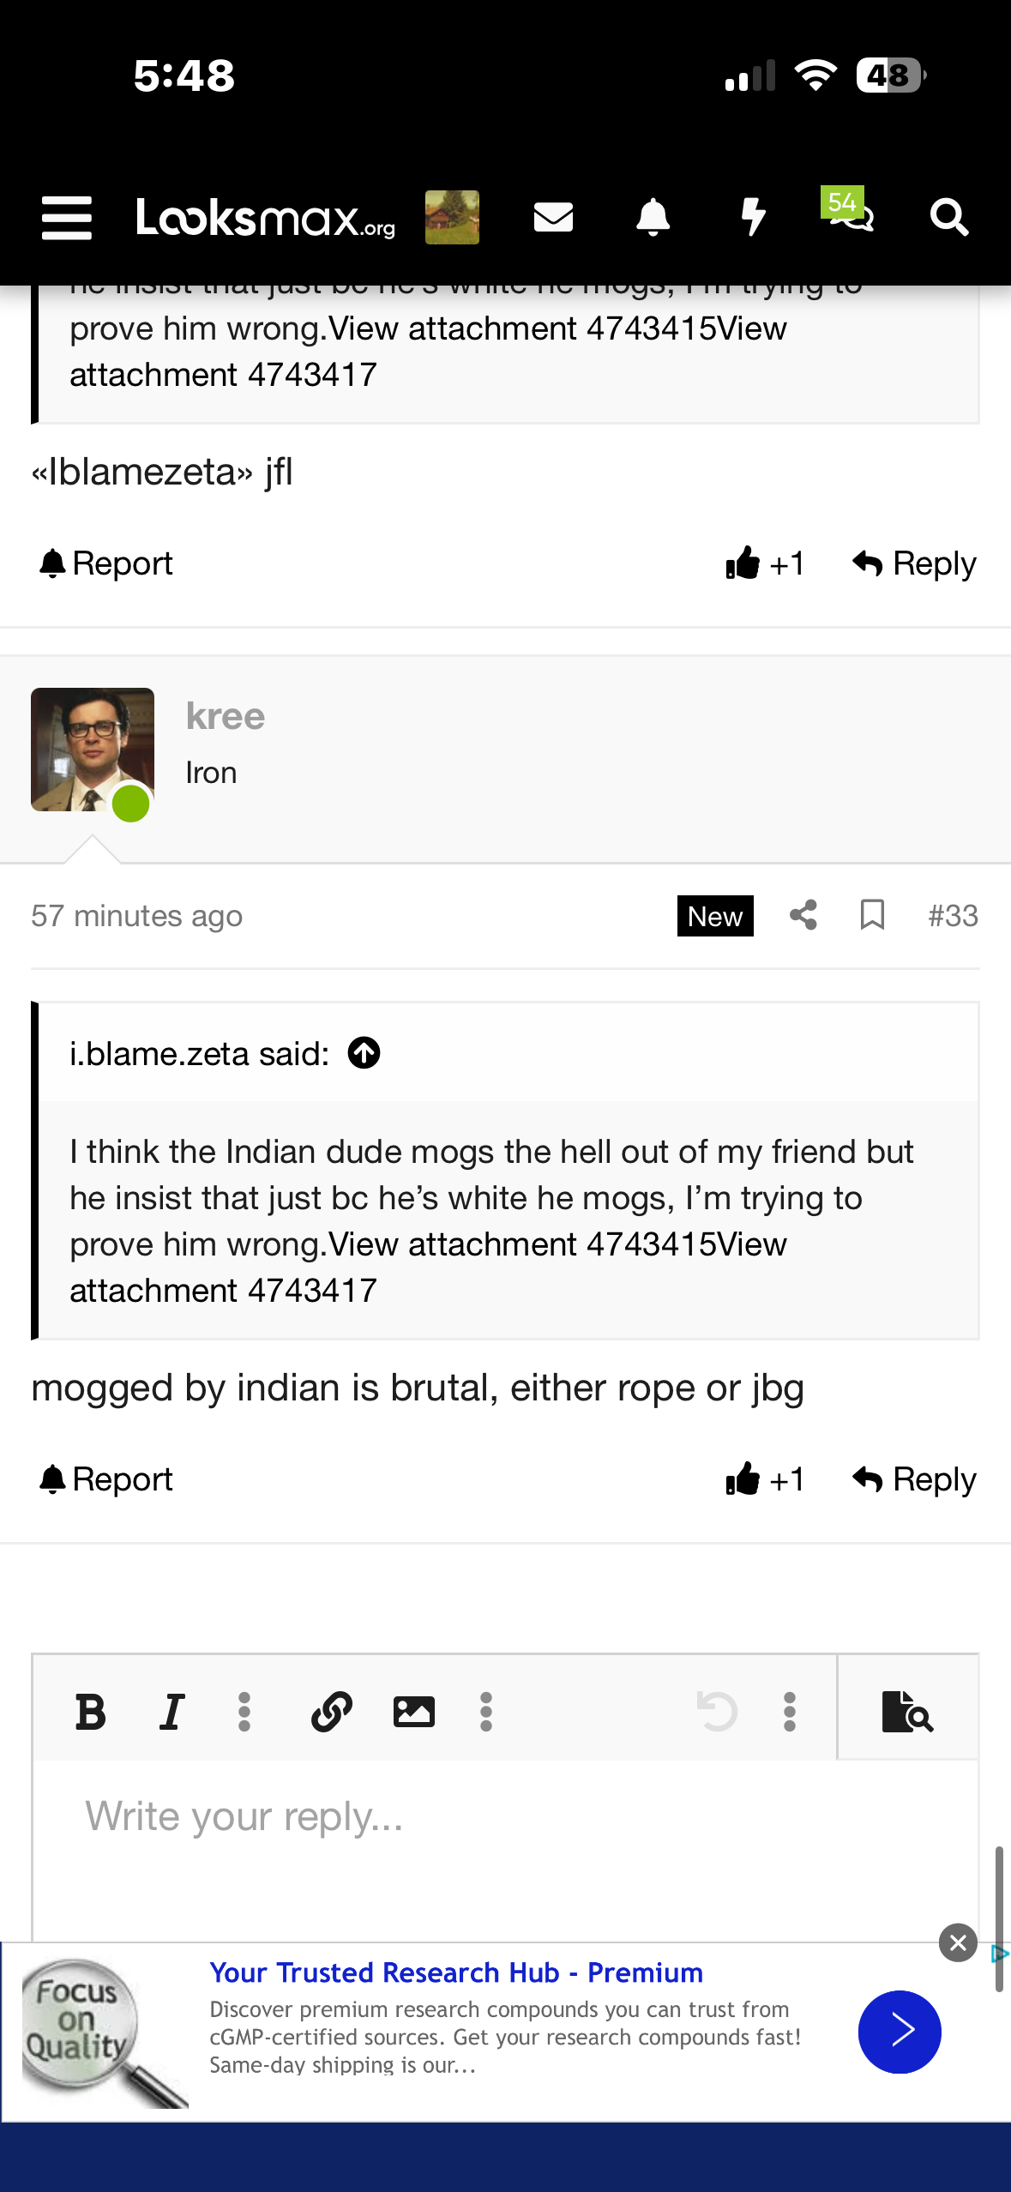1011x2192 pixels.
Task: Open the notifications bell in header
Action: point(653,217)
